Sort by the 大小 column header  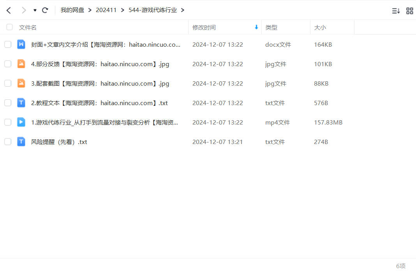[320, 27]
